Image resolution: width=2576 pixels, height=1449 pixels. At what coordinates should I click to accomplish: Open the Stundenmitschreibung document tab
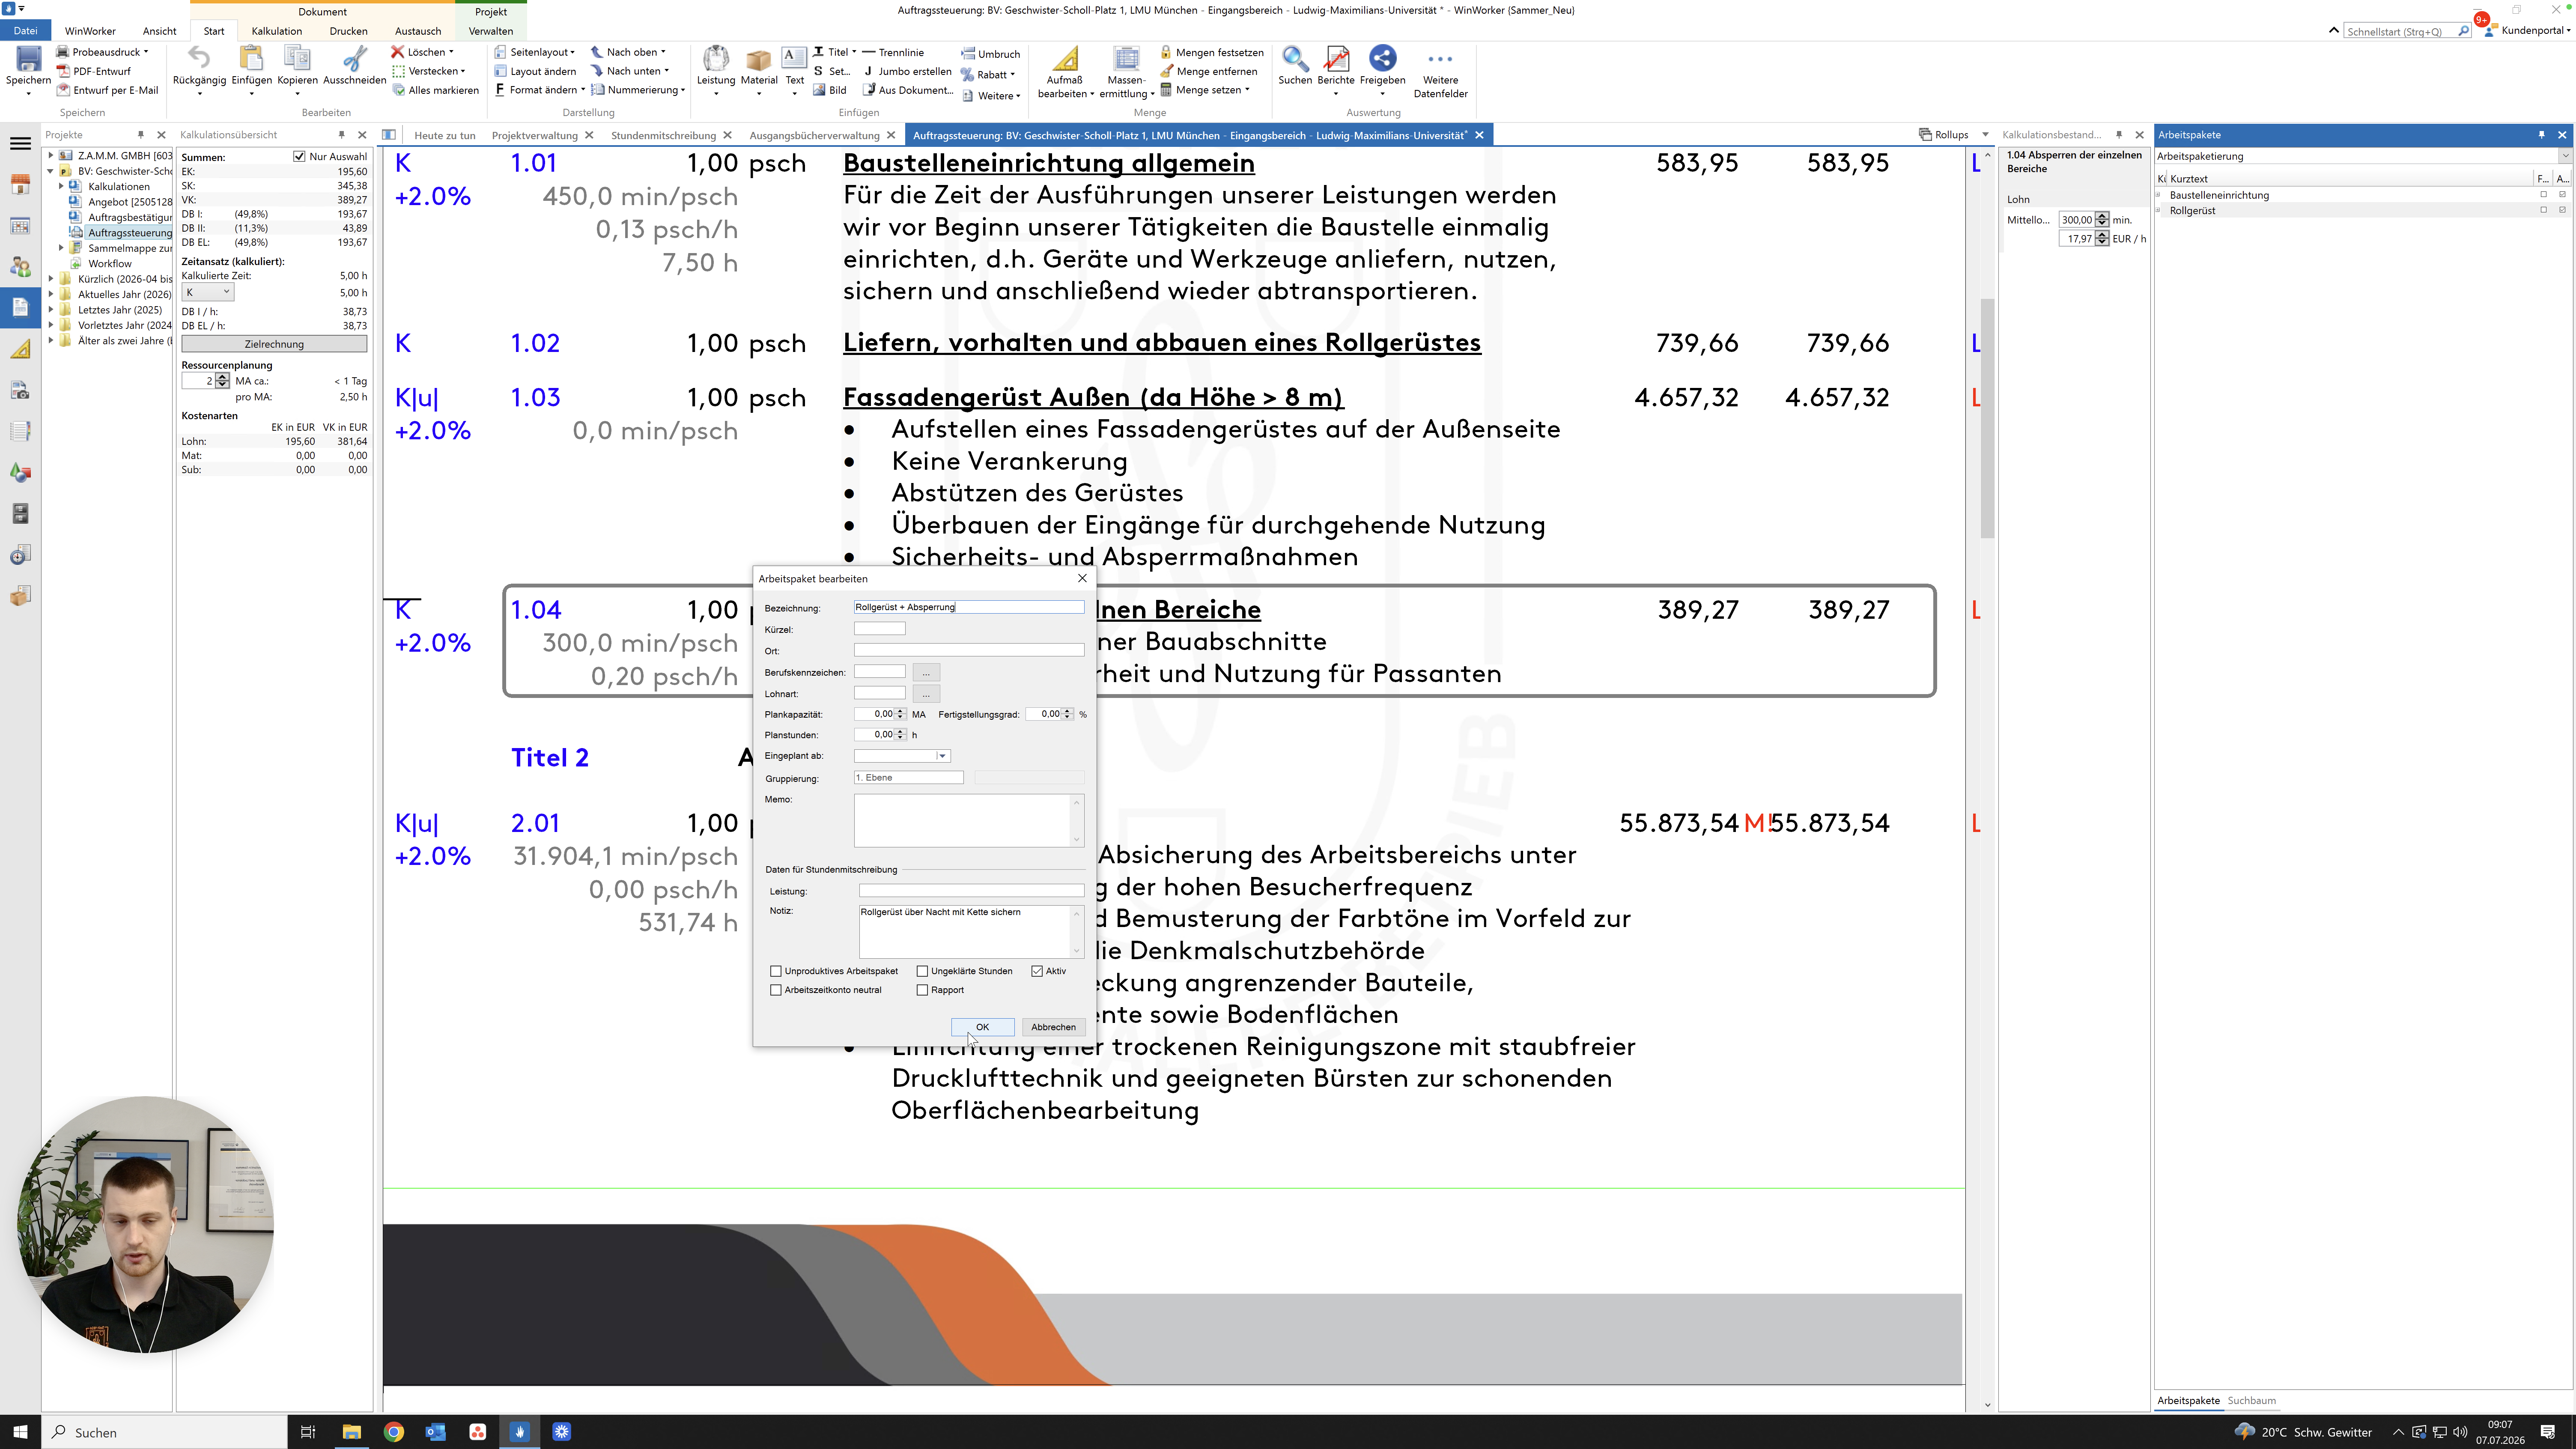663,135
